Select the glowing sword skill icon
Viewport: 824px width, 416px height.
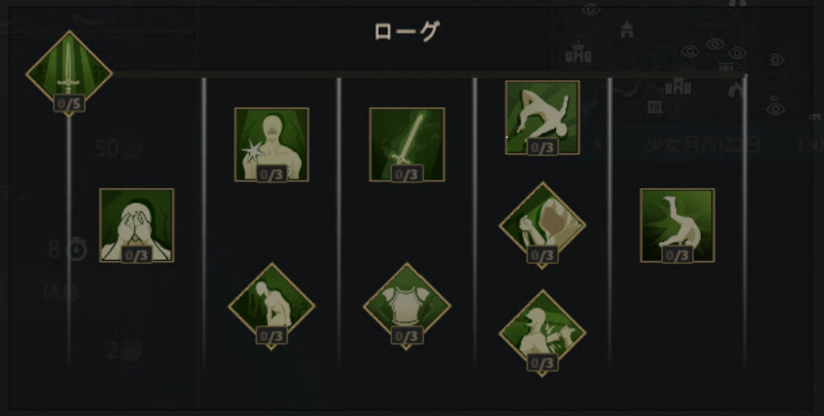[406, 145]
